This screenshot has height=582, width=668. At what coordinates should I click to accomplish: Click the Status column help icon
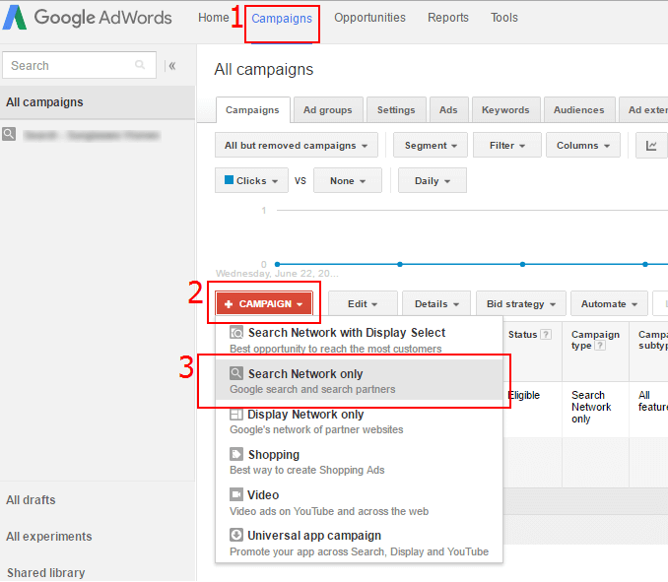coord(546,335)
